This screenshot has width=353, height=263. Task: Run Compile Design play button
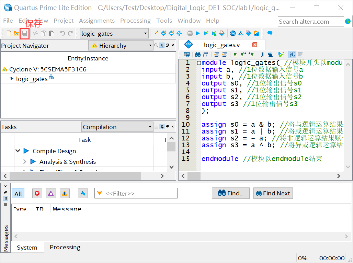pyautogui.click(x=26, y=151)
